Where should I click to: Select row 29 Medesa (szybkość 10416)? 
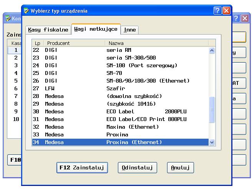120,104
